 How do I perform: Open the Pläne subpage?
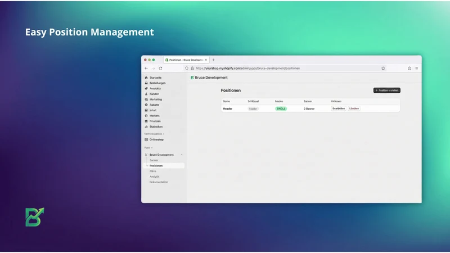(x=153, y=171)
